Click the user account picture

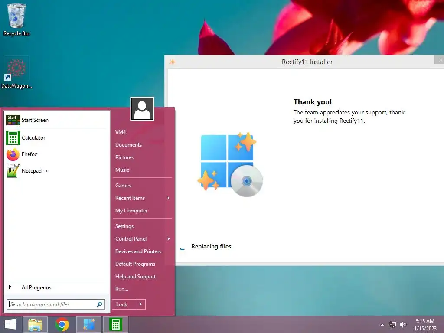[x=142, y=109]
